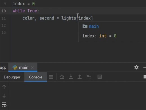
Task: Click 'second' variable on line 11
Action: coord(47,18)
